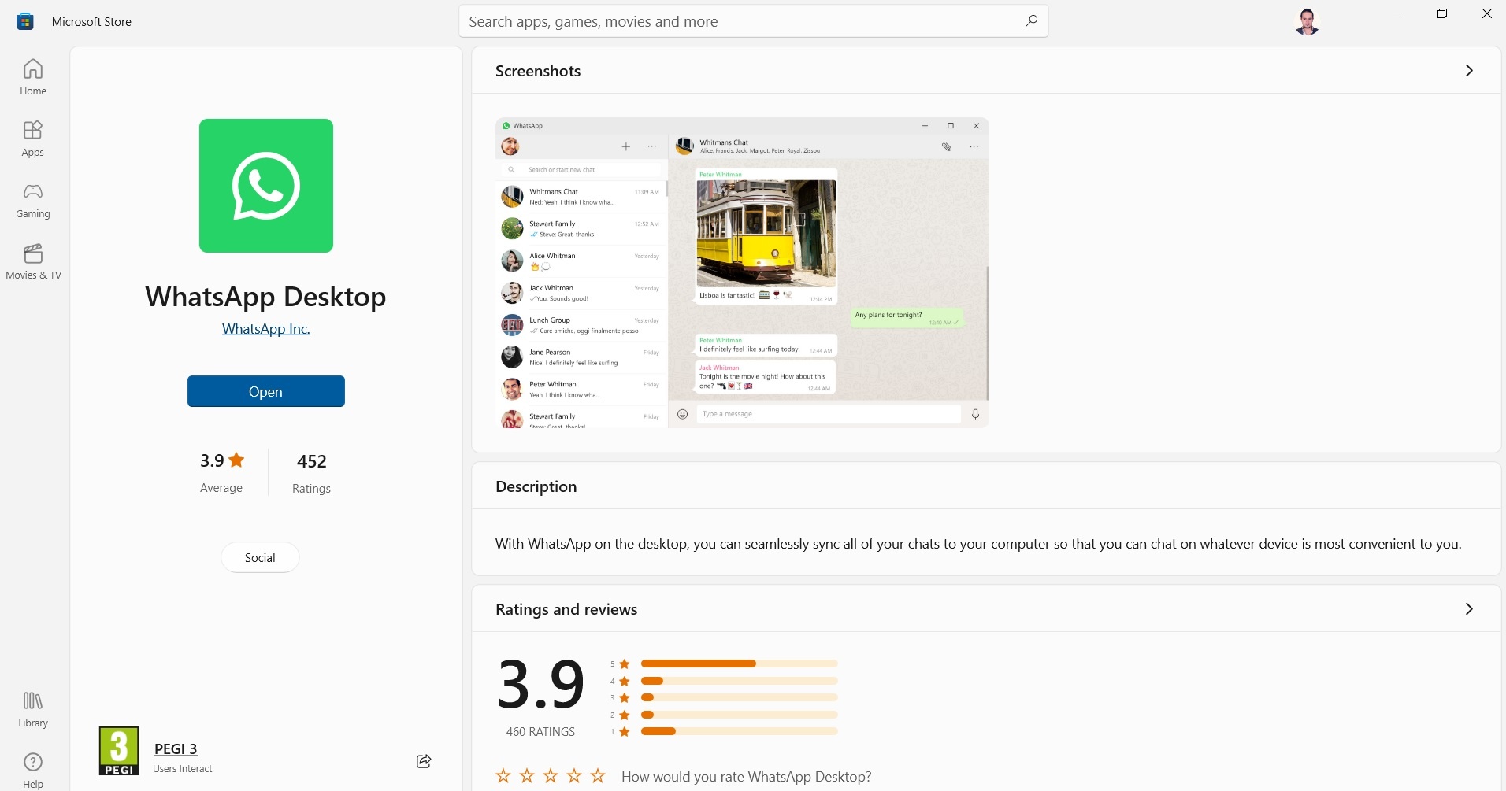This screenshot has height=791, width=1506.
Task: Maximize the Microsoft Store window
Action: point(1442,13)
